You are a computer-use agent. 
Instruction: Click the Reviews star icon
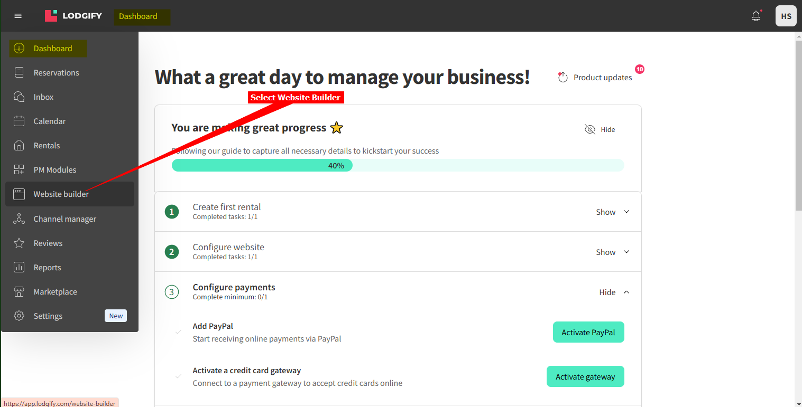pos(19,243)
